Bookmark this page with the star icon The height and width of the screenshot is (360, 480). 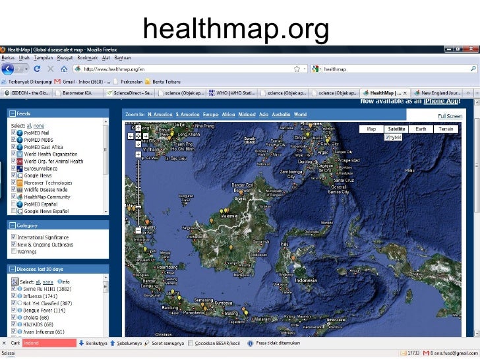297,69
